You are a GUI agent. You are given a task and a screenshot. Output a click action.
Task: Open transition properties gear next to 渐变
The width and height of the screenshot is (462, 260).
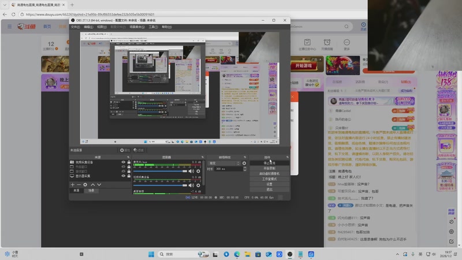coord(244,163)
